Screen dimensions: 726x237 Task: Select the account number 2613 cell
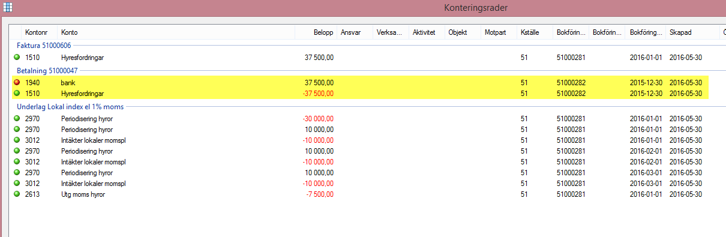point(32,194)
